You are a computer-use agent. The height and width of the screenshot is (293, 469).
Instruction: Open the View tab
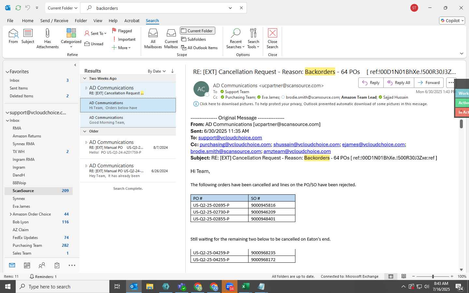[98, 21]
